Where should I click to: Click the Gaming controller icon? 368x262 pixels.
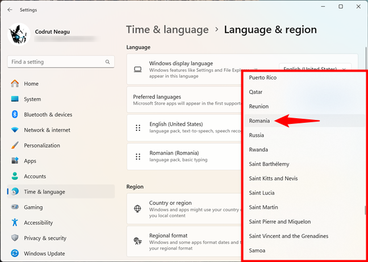click(x=15, y=207)
